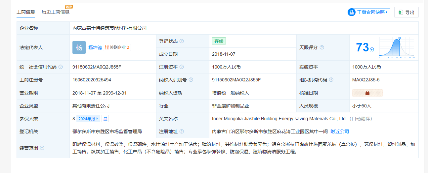428x173 pixels.
Task: Click the question mark beside 注册地址
Action: (x=182, y=131)
